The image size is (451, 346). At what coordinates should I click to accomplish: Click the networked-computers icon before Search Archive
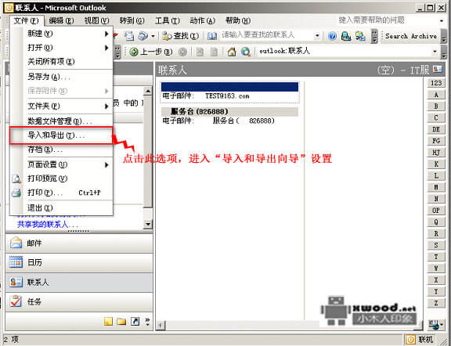click(x=360, y=36)
